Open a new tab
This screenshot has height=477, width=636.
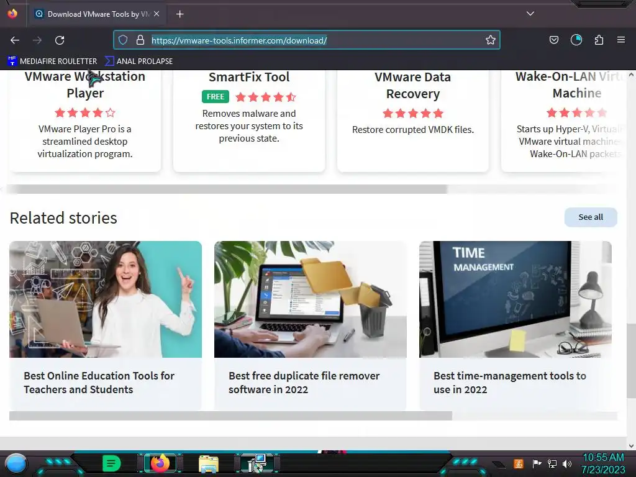(x=179, y=14)
